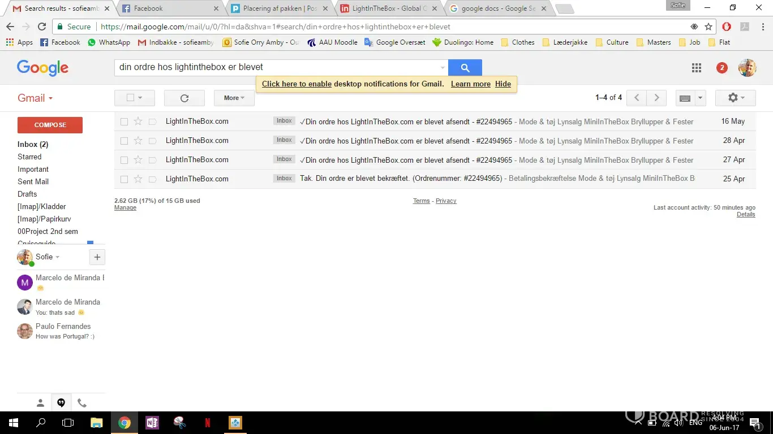This screenshot has height=434, width=773.
Task: Go back in Chrome
Action: coord(10,27)
